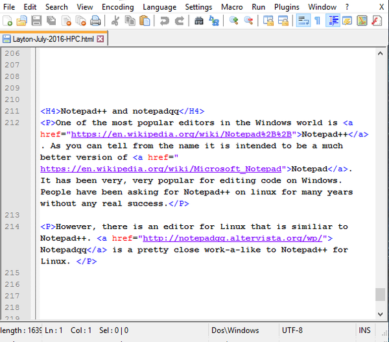This screenshot has height=342, width=389.
Task: Click the Close document toolbar icon
Action: click(66, 21)
